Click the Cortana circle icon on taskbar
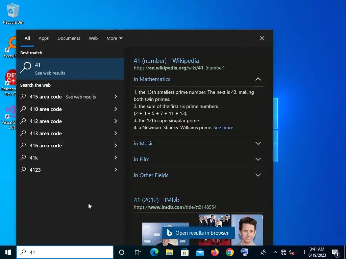Image resolution: width=346 pixels, height=259 pixels. pos(122,252)
